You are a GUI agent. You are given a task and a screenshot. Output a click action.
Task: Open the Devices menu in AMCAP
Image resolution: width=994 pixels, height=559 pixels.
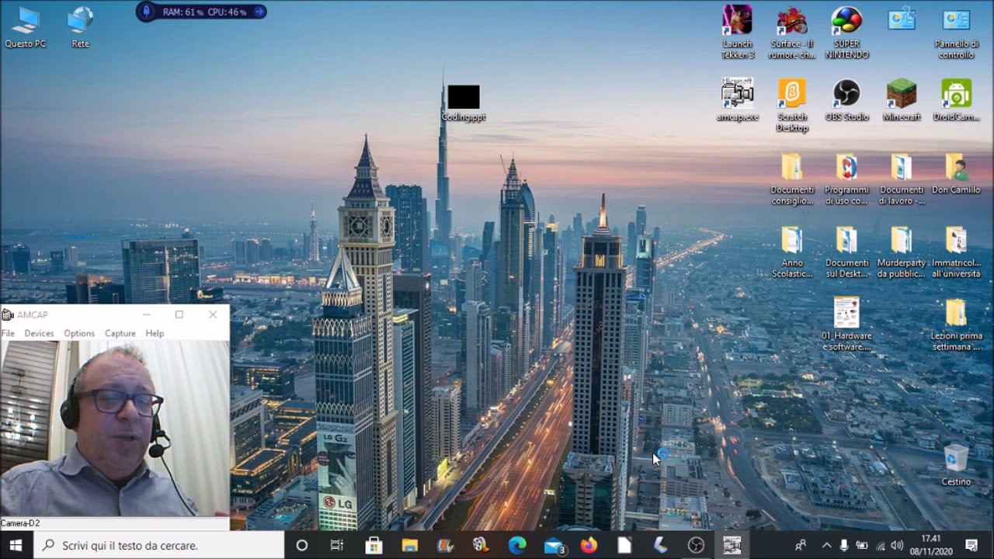tap(39, 333)
